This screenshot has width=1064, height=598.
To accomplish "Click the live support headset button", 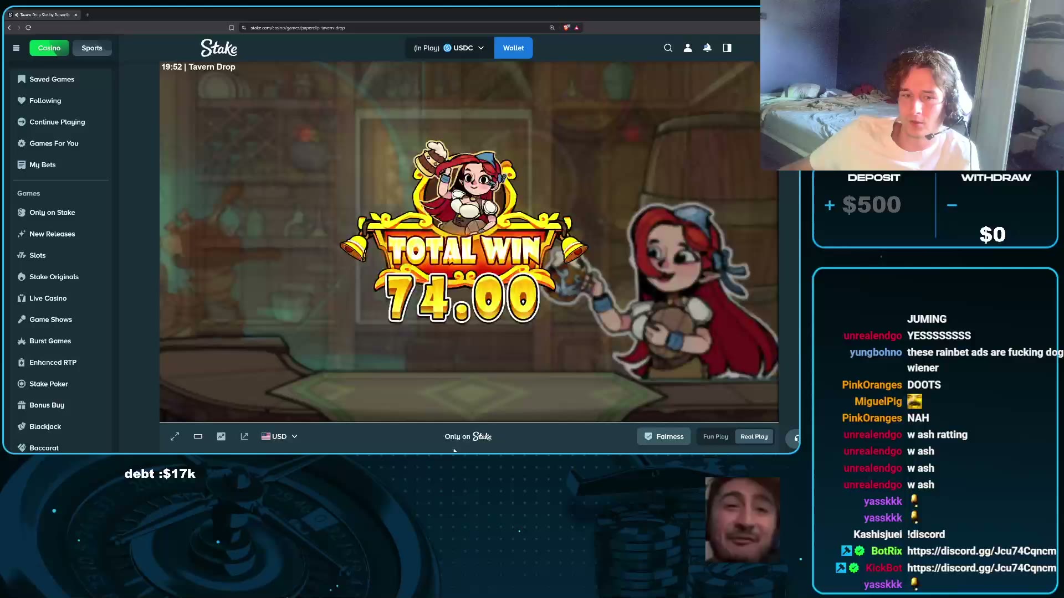I will coord(794,438).
